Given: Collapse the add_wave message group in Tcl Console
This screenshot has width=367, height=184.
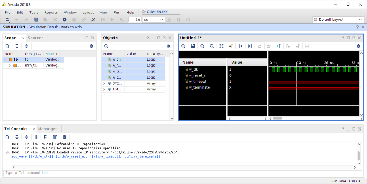Looking at the screenshot, I should (x=8, y=152).
